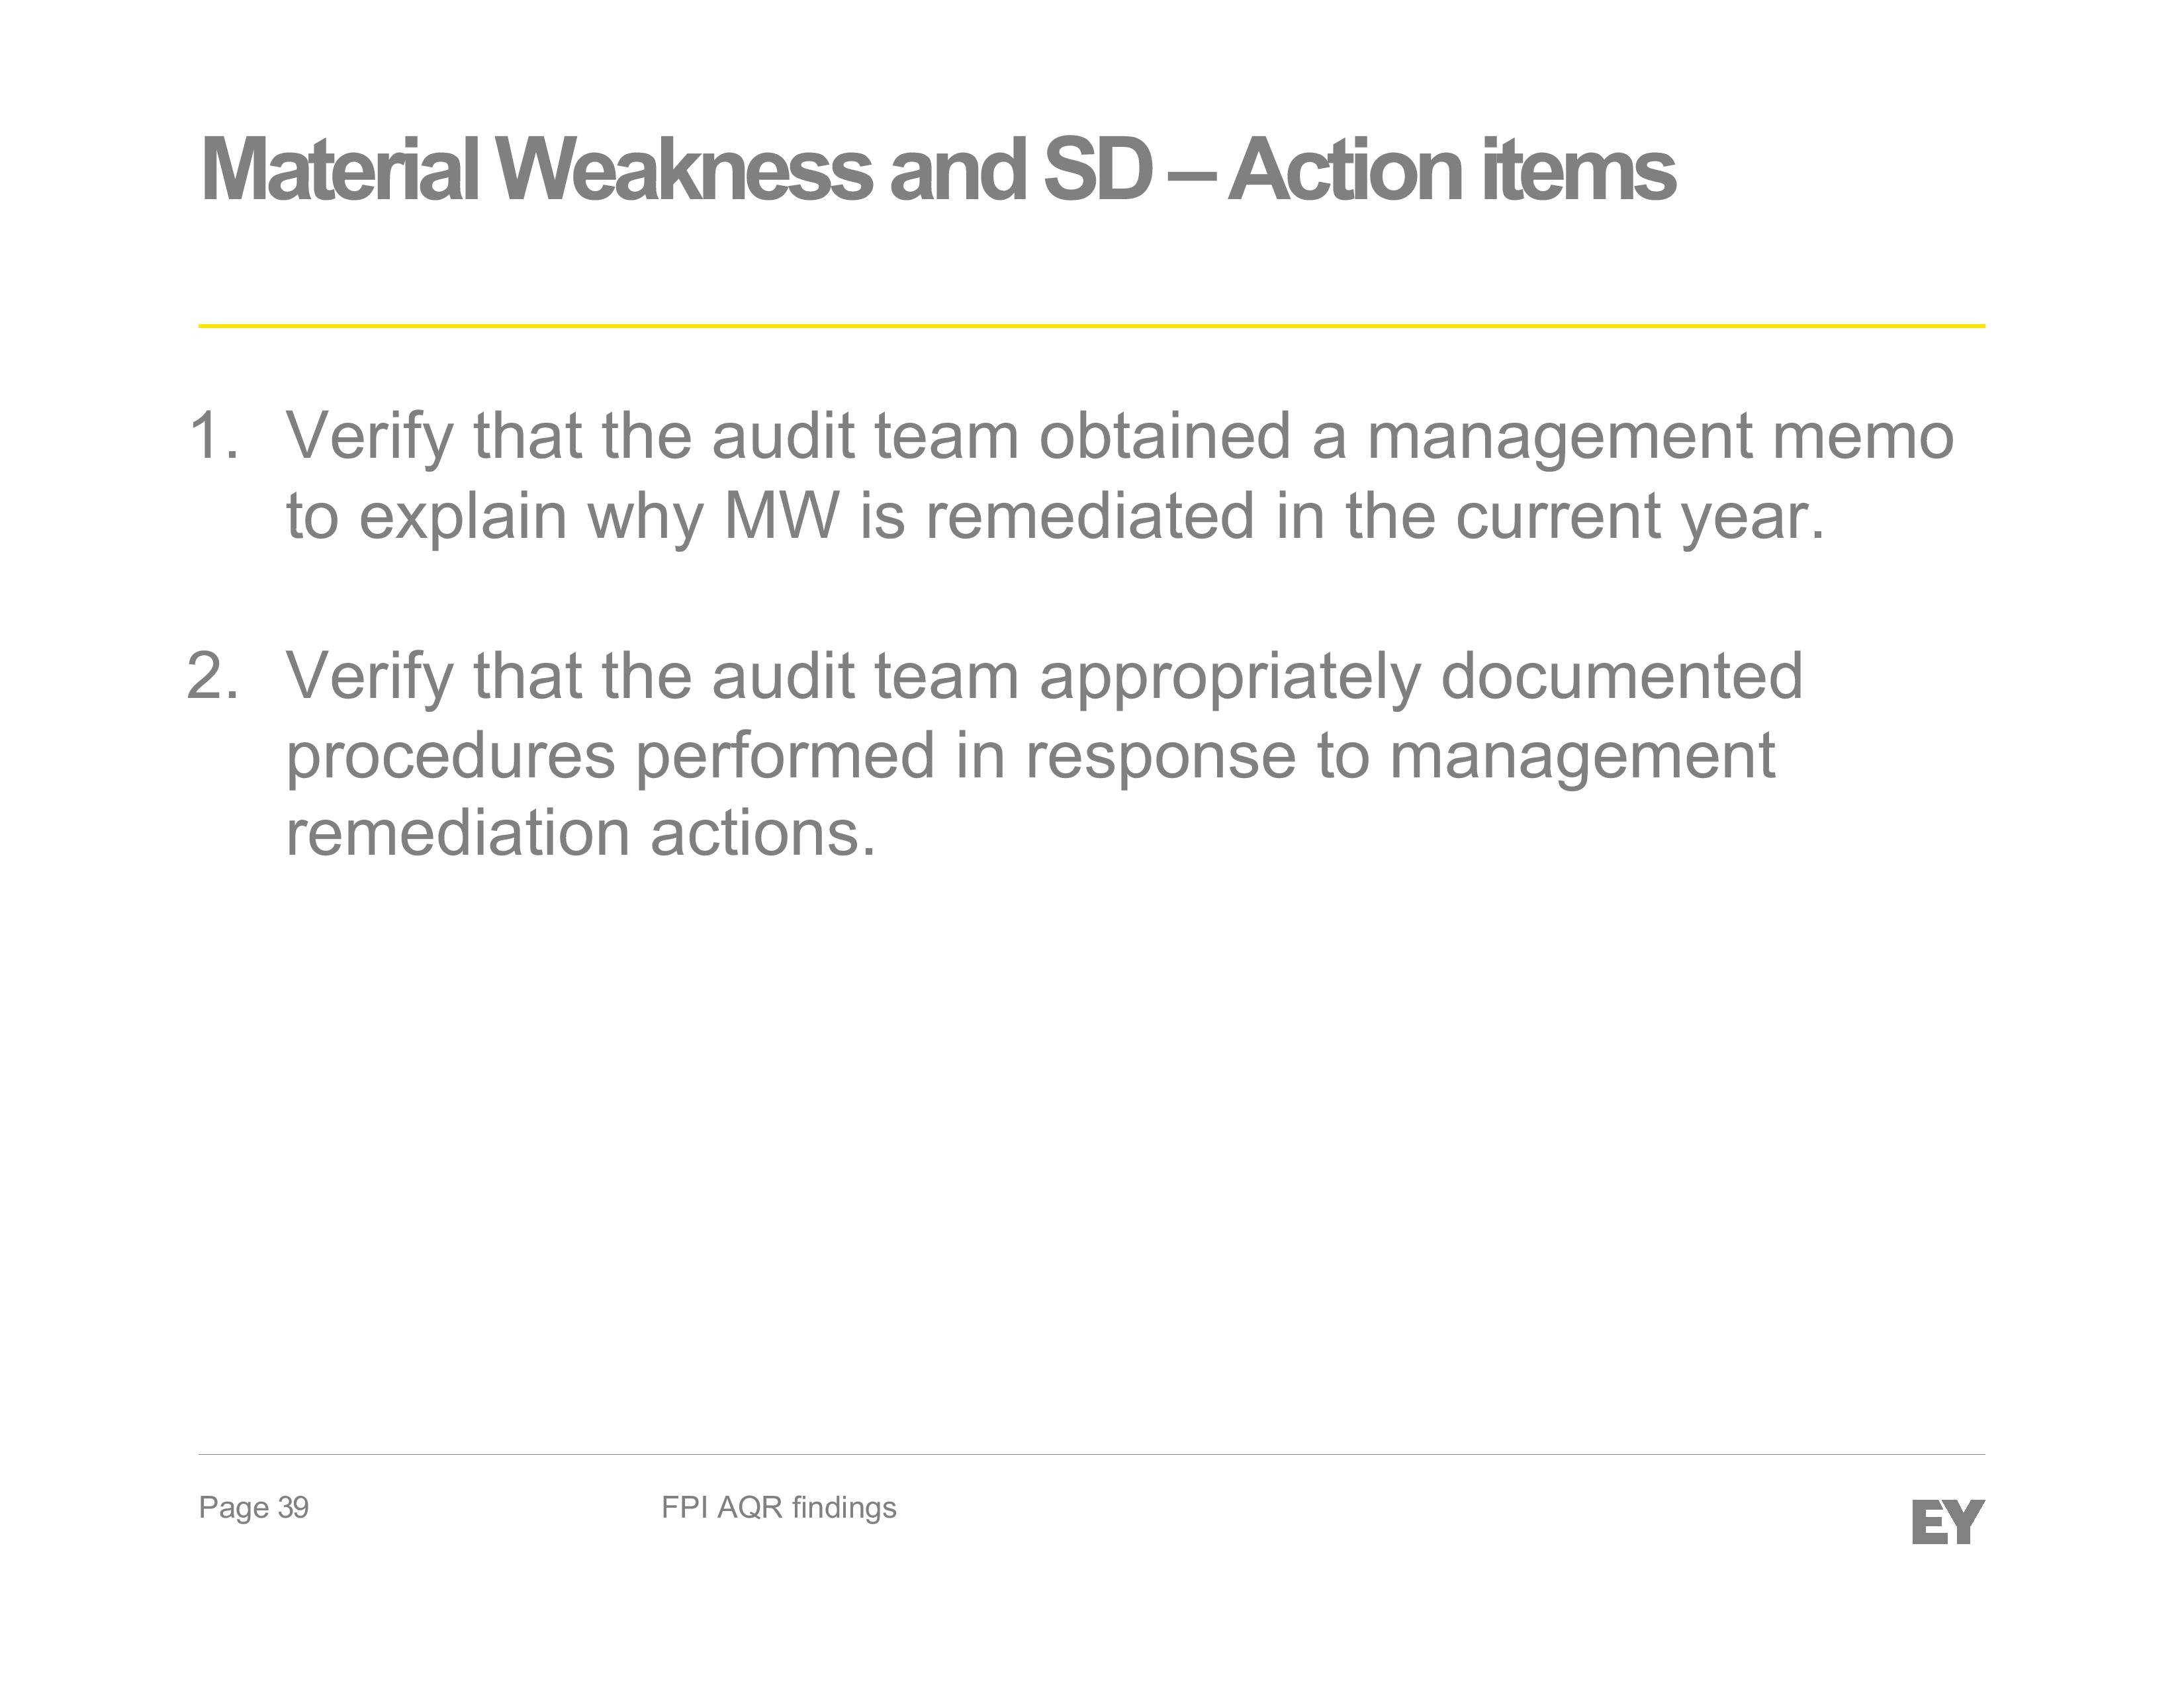2184x1687 pixels.
Task: Click the list number '2.'
Action: point(214,675)
